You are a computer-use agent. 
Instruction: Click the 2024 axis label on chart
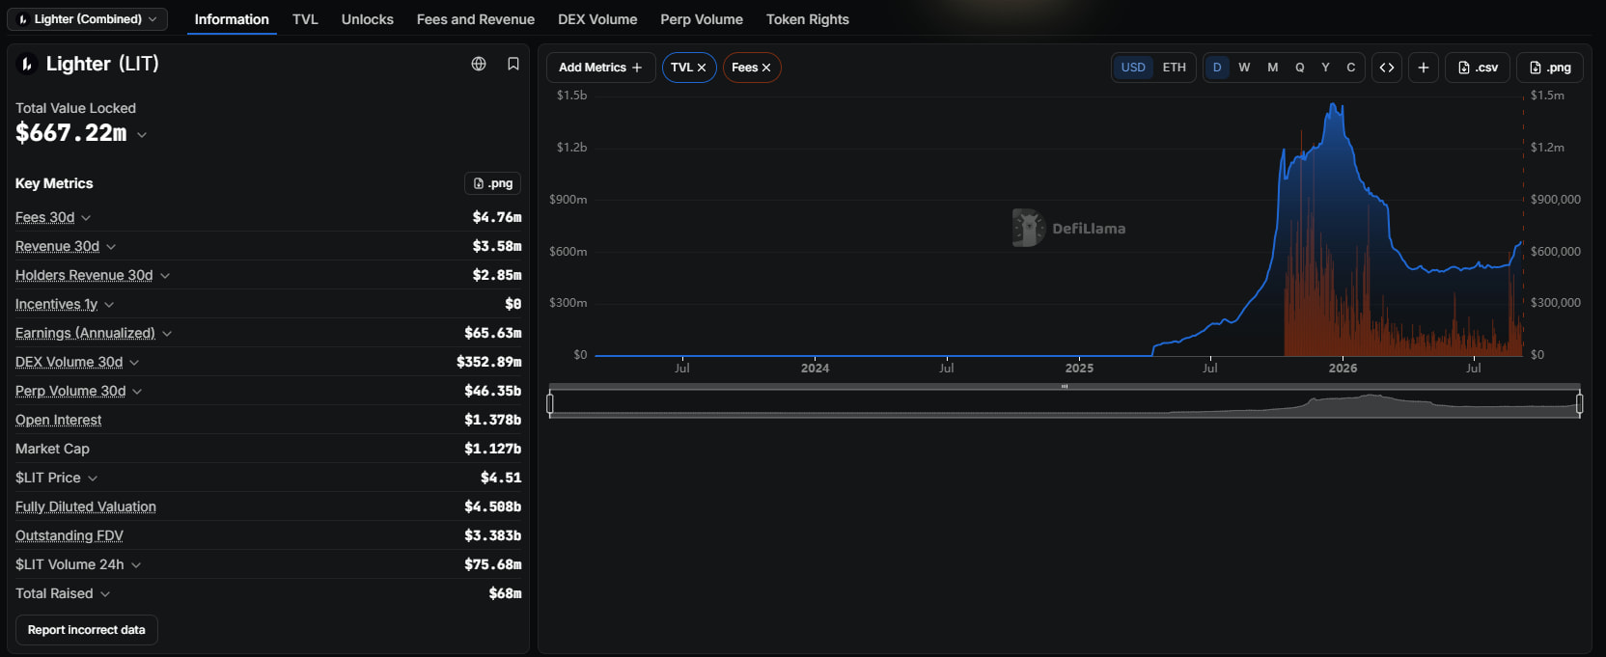point(815,368)
